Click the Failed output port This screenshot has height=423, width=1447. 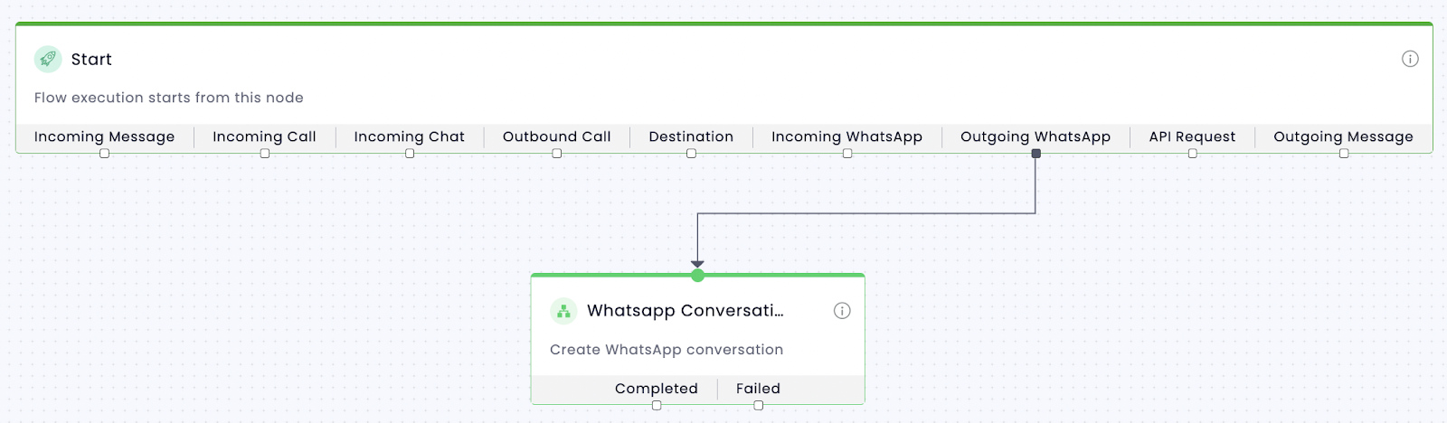[759, 406]
